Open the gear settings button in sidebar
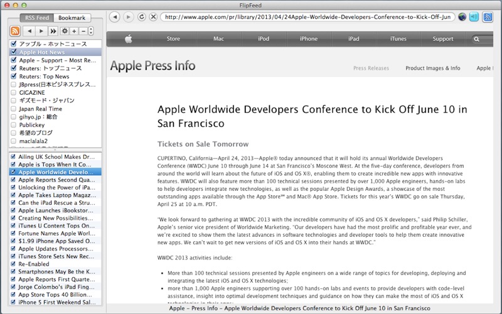Image resolution: width=502 pixels, height=314 pixels. (x=65, y=31)
